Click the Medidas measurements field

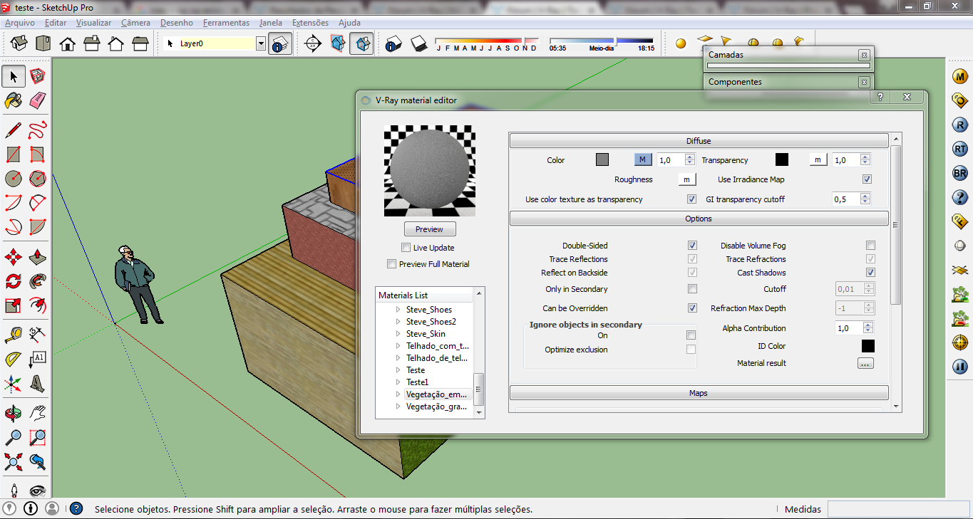pyautogui.click(x=897, y=509)
